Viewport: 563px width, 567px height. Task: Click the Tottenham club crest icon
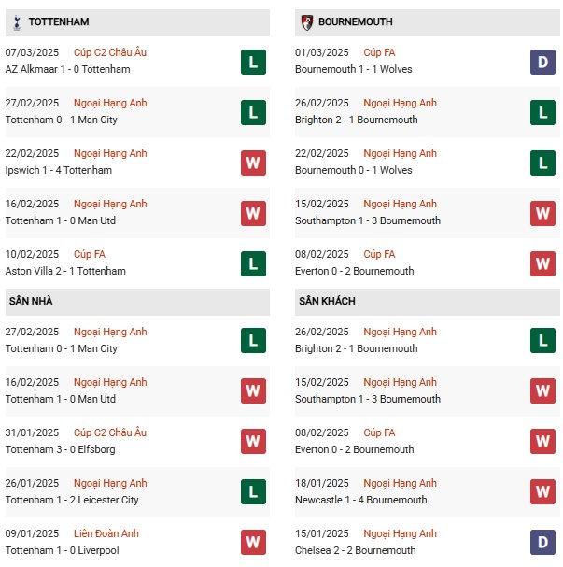coord(17,21)
